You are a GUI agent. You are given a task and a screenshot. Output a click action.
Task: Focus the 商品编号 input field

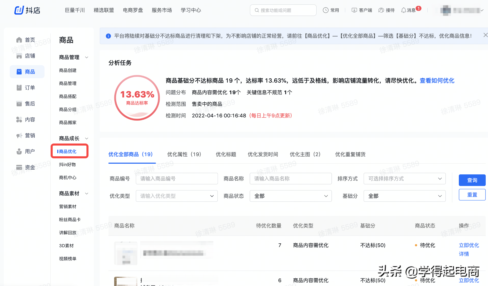(x=177, y=178)
